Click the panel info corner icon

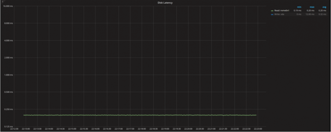pos(3,1)
